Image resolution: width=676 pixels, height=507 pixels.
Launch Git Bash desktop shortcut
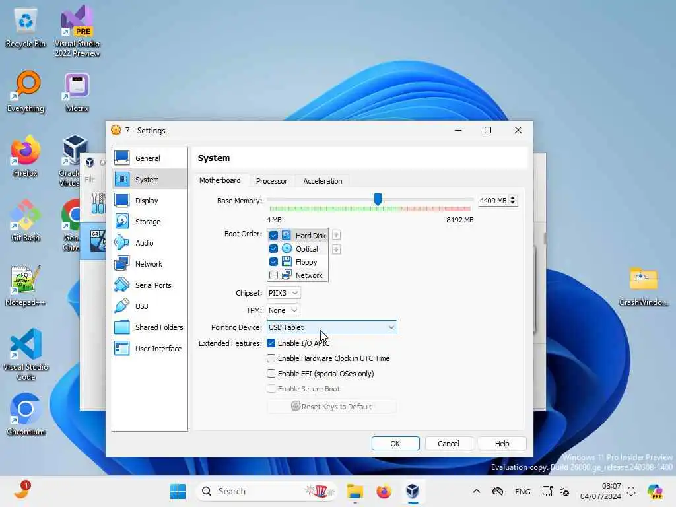click(x=26, y=221)
